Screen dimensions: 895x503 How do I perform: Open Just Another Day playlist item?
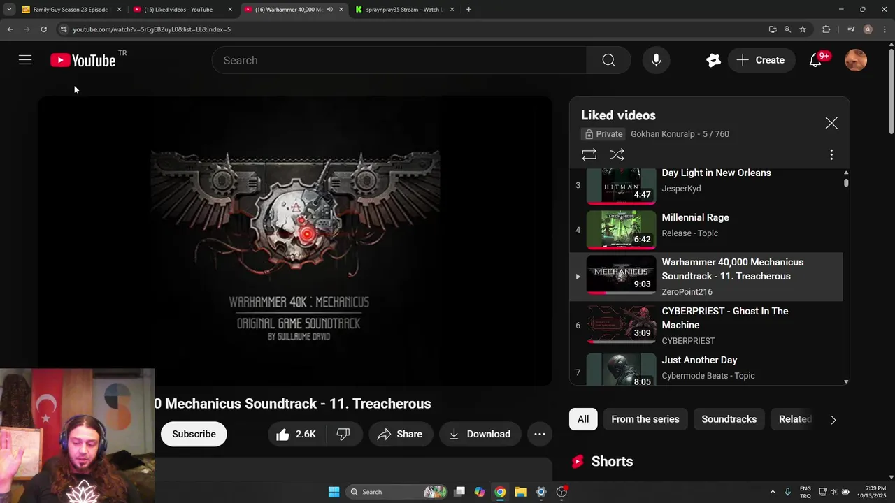[x=706, y=367]
